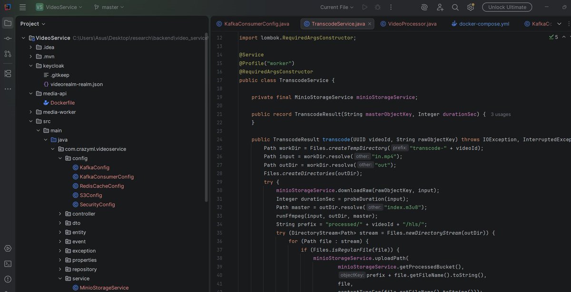Viewport: 571px width, 292px height.
Task: Open Code With Me add-user icon
Action: 440,7
